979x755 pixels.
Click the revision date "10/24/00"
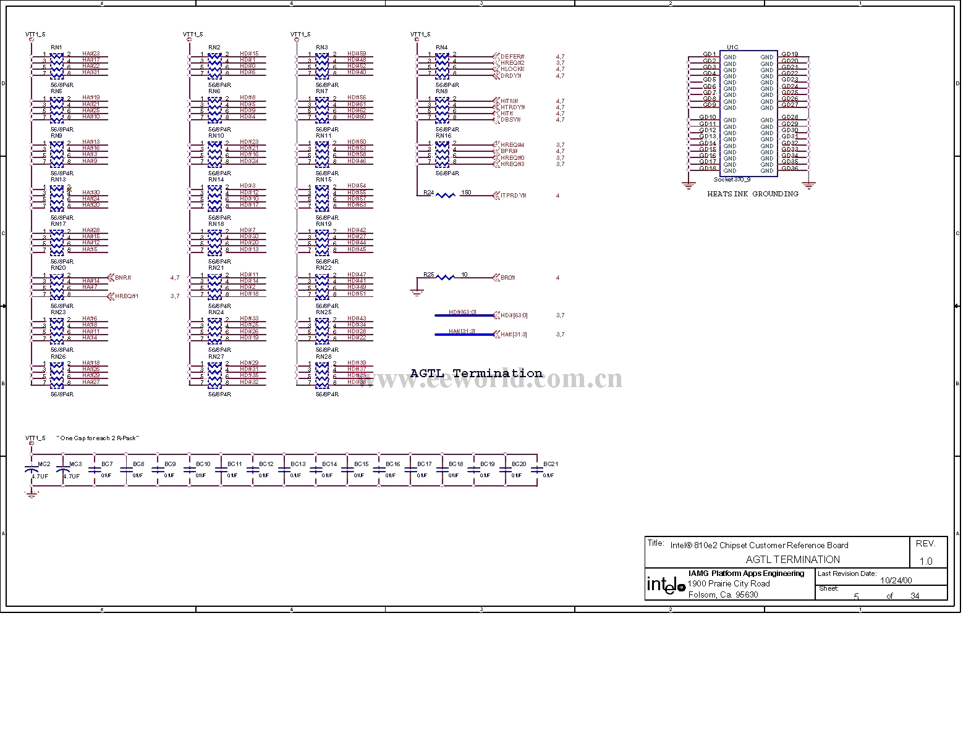tap(896, 580)
